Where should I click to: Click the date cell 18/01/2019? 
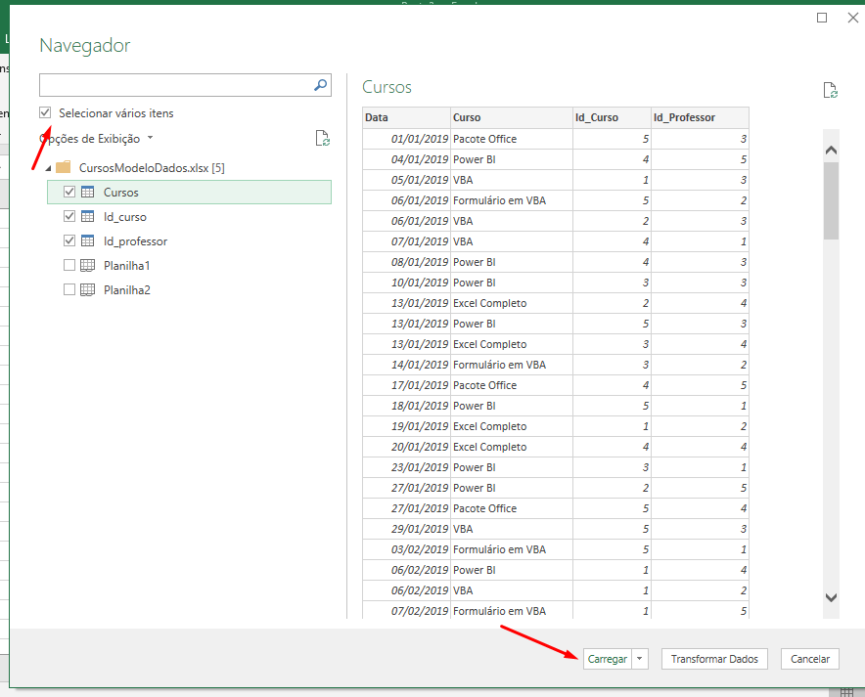pos(407,406)
